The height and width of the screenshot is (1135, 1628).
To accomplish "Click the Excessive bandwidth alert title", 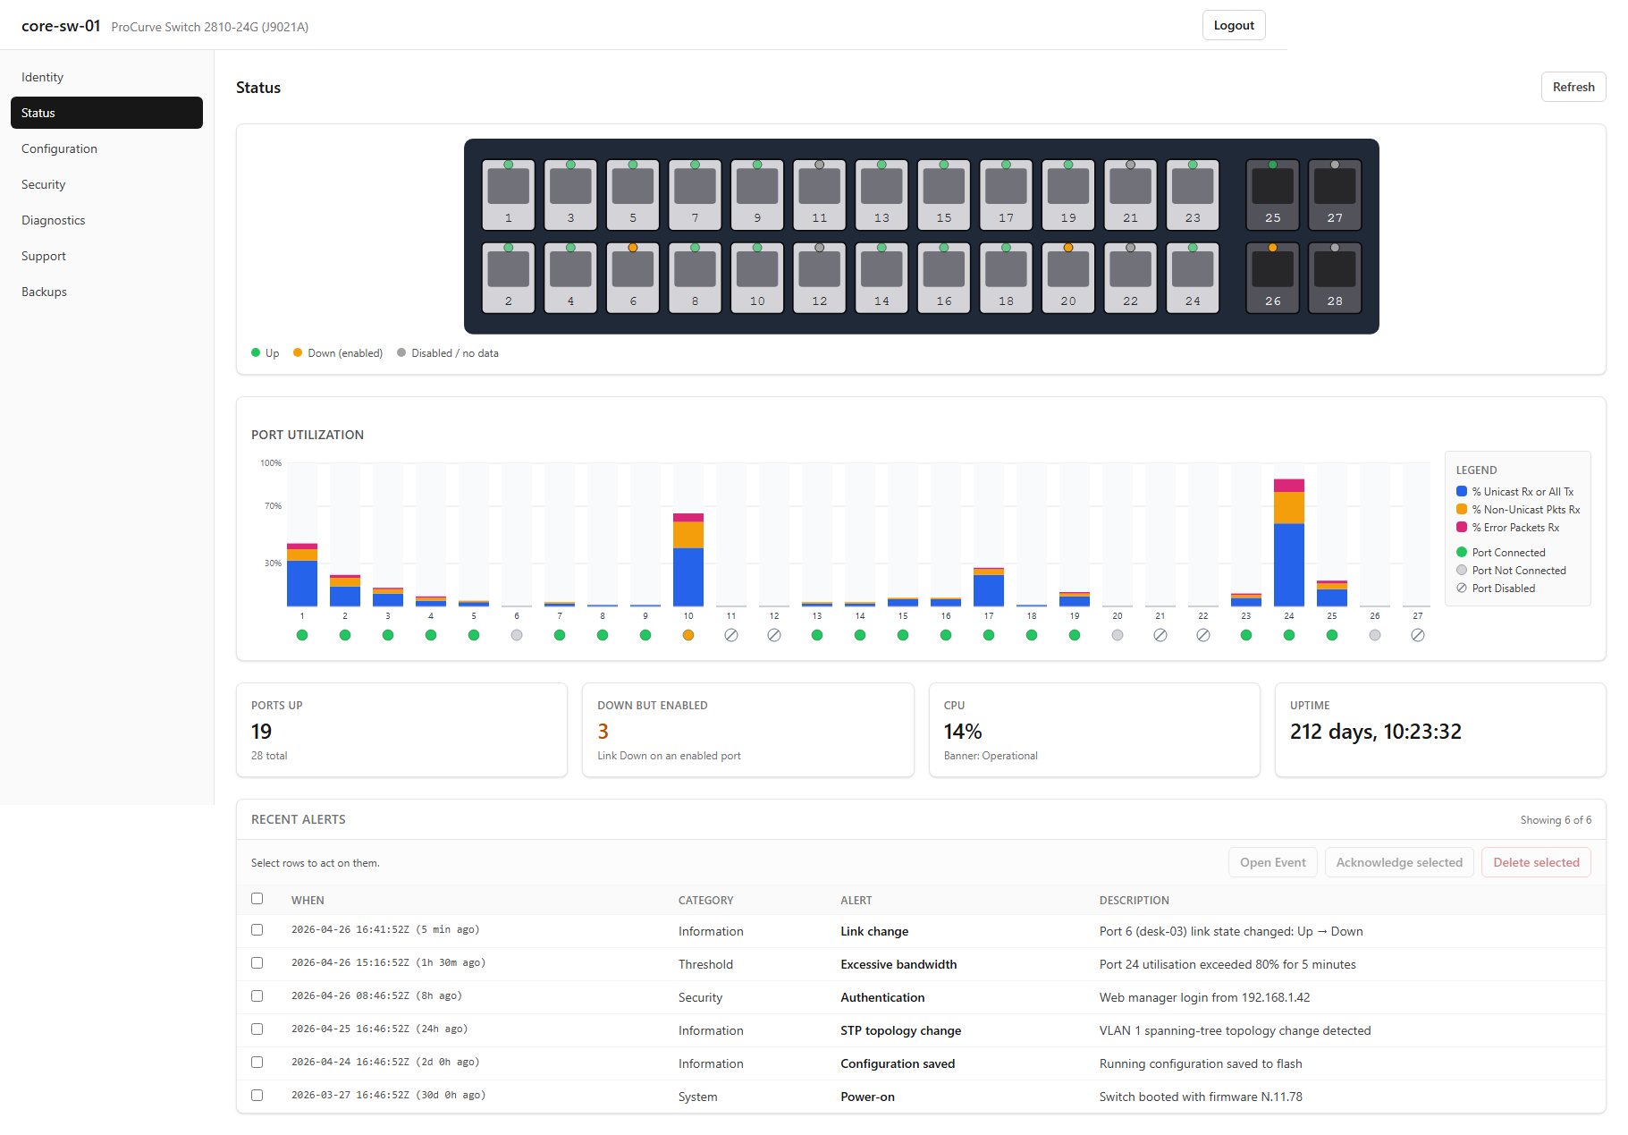I will click(x=898, y=964).
